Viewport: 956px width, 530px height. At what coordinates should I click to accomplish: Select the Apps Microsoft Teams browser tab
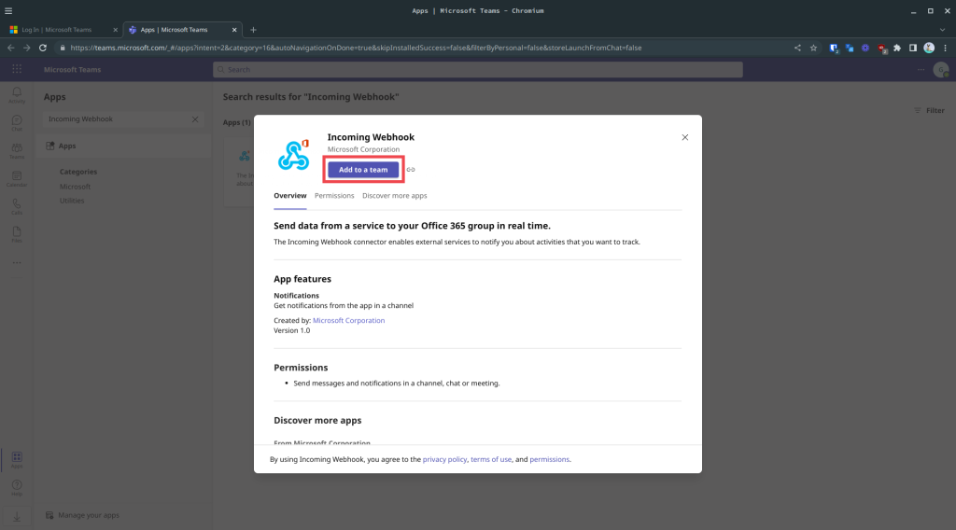coord(182,29)
